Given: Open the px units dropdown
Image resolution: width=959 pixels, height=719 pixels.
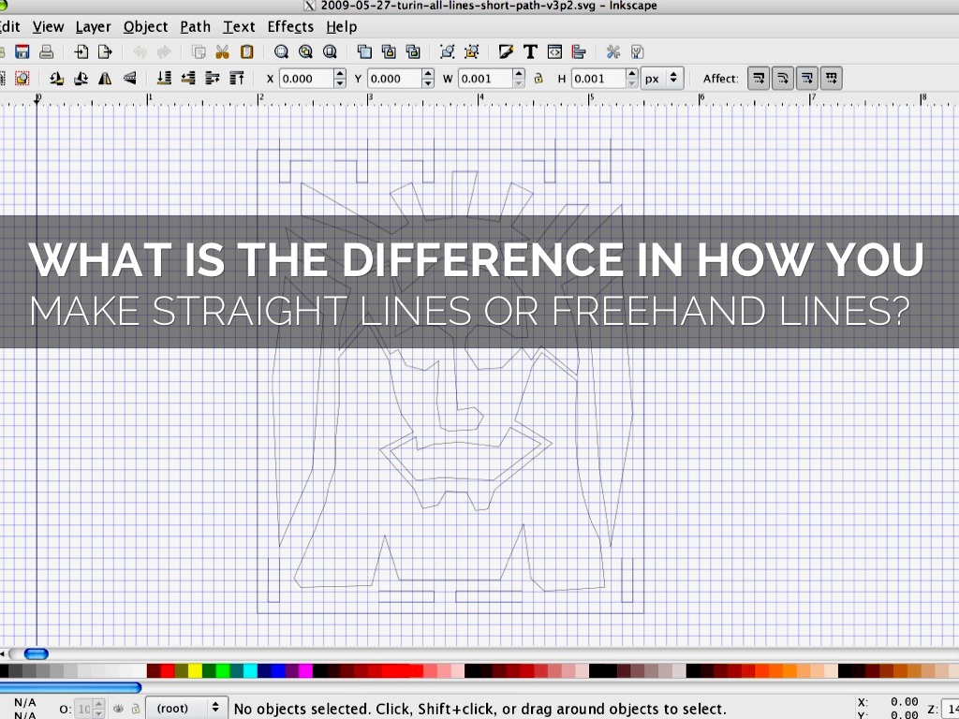Looking at the screenshot, I should pos(662,79).
